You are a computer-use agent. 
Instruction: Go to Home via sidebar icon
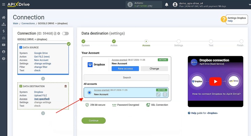(x=3, y=17)
